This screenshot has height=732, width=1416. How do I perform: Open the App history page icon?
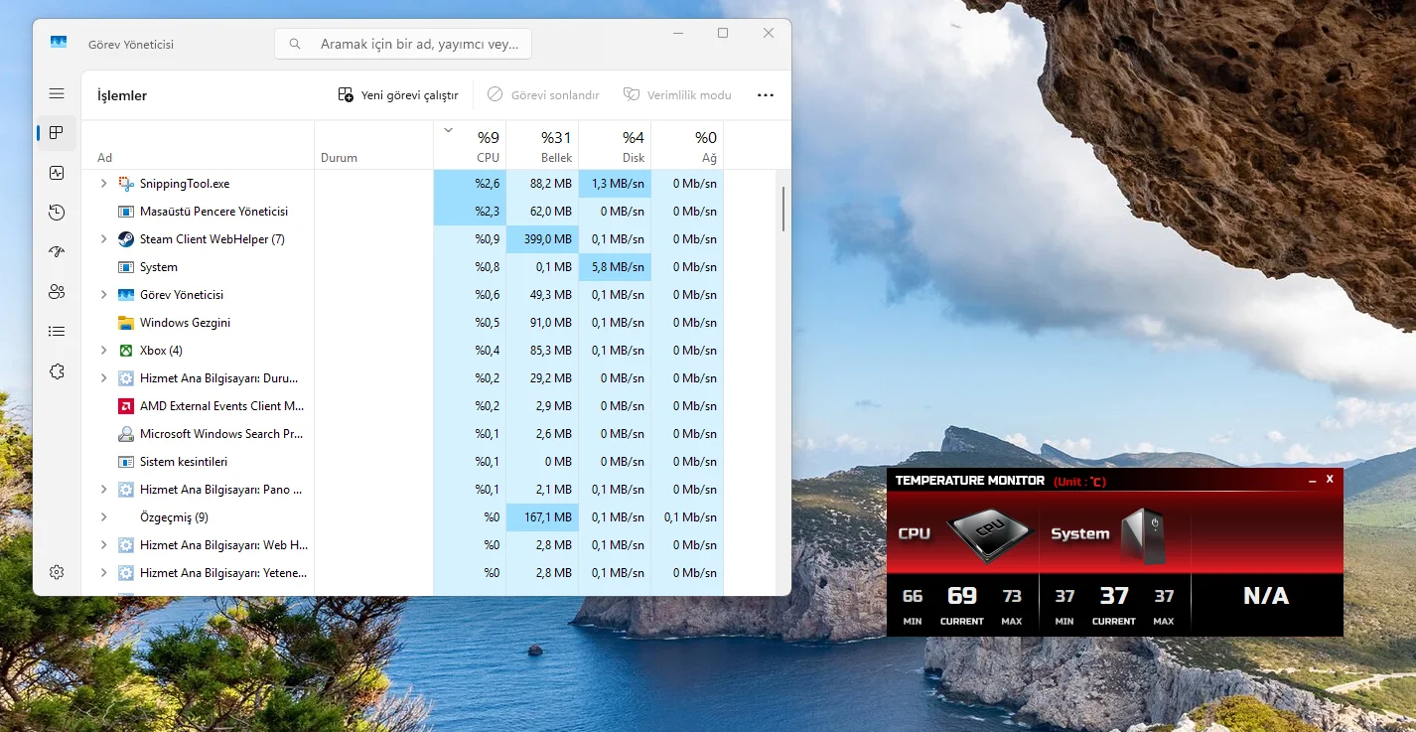tap(57, 213)
